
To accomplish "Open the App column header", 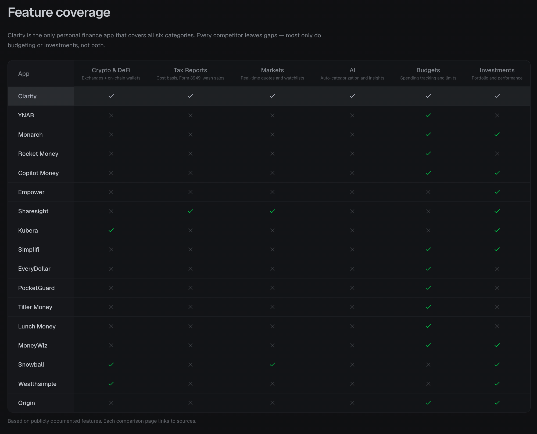I will (24, 73).
